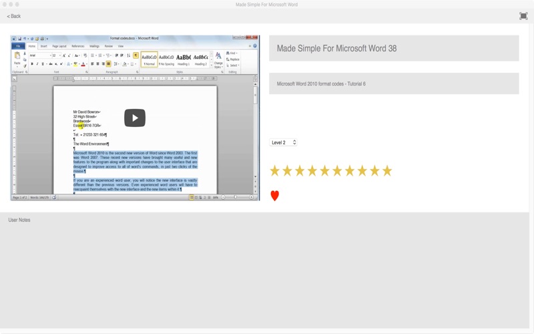Rate the tutorial seven stars
This screenshot has height=334, width=534.
pyautogui.click(x=350, y=170)
